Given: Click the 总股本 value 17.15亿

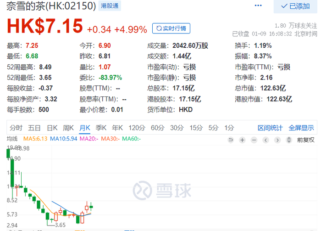Looking at the screenshot, I should (x=183, y=88).
